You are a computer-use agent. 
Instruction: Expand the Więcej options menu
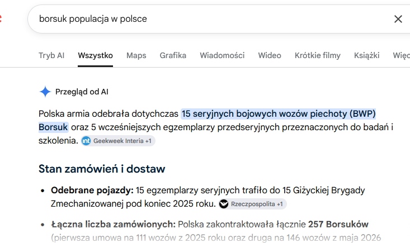[x=402, y=55]
